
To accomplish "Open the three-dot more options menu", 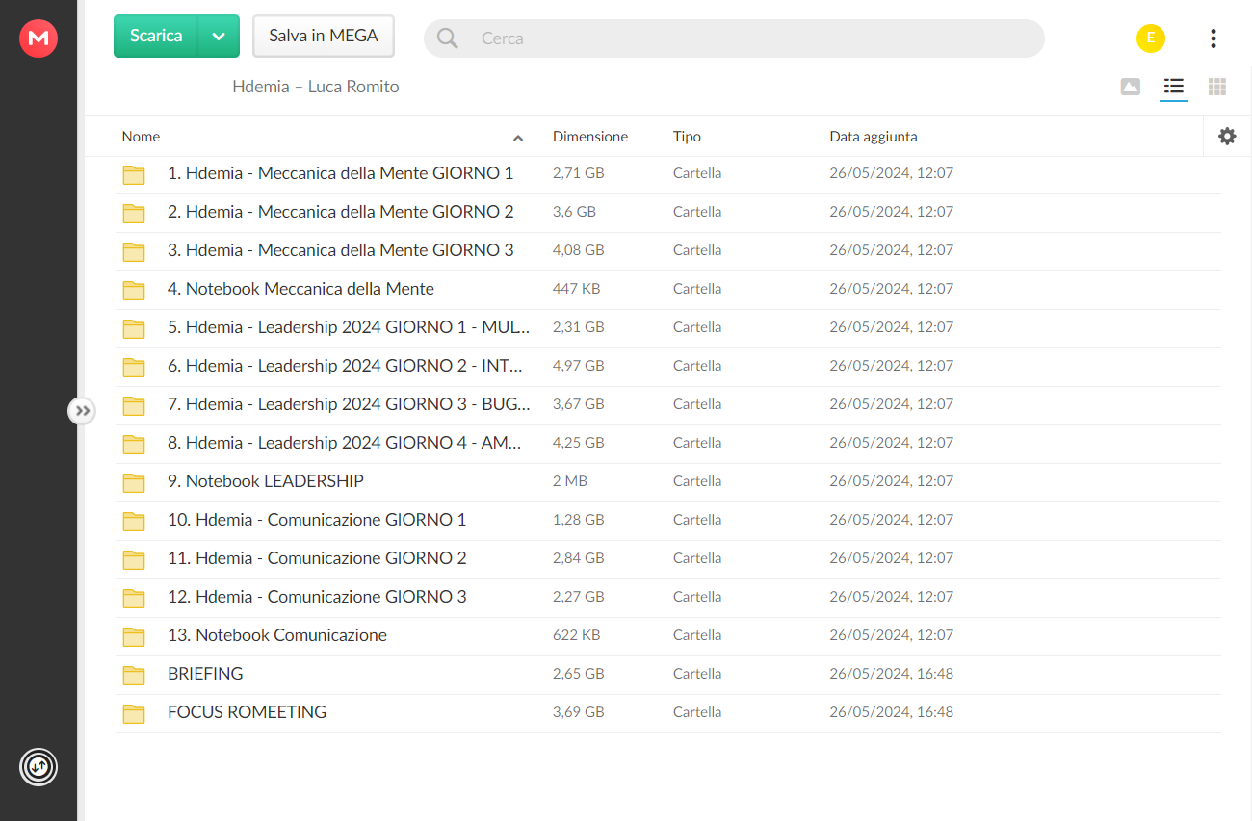I will [x=1213, y=38].
